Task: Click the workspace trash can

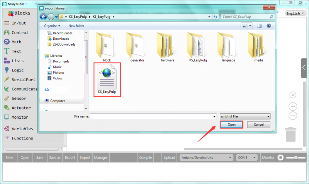Action: pos(291,135)
